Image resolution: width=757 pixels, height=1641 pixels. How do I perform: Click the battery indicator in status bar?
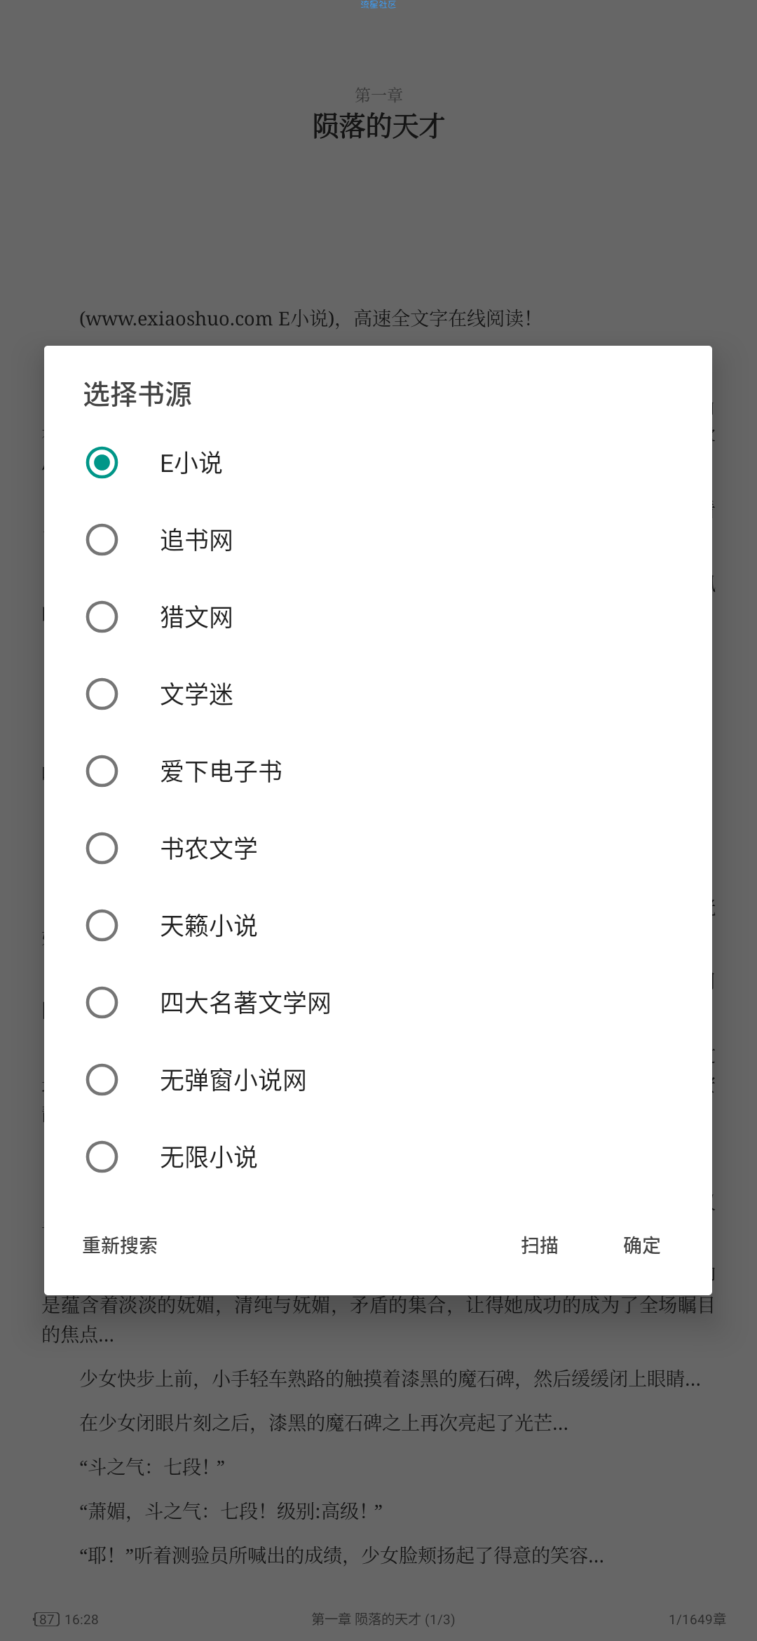pyautogui.click(x=46, y=1619)
